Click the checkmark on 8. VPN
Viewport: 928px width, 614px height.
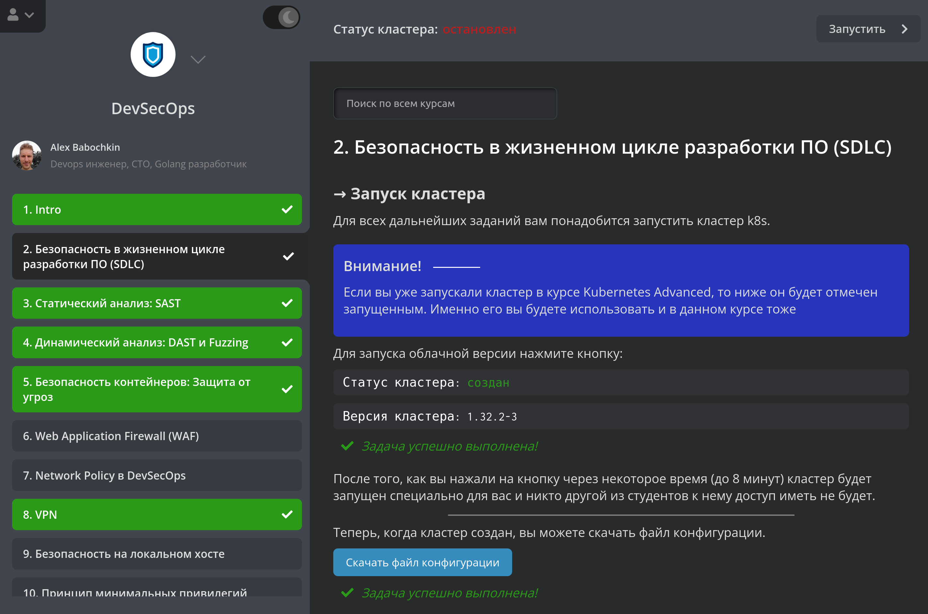tap(287, 514)
